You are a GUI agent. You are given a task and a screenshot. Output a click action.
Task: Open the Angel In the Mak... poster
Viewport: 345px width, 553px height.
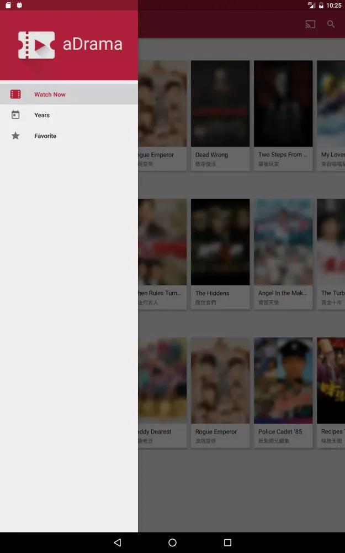click(283, 242)
